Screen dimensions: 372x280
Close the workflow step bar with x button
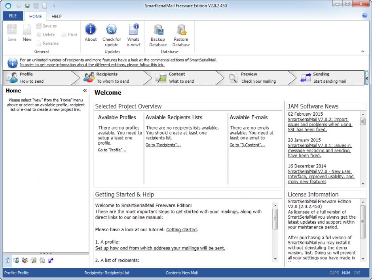[366, 78]
